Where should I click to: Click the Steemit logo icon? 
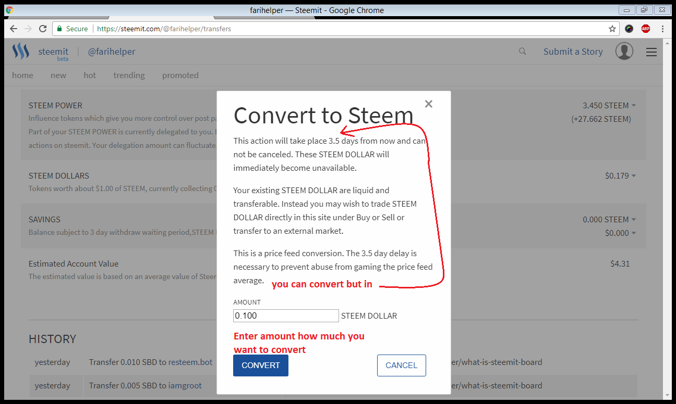click(x=21, y=51)
